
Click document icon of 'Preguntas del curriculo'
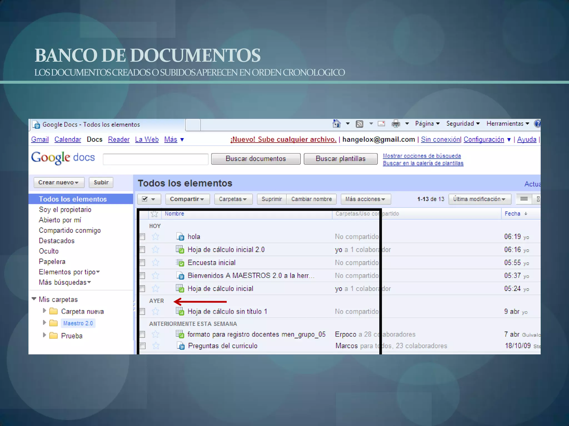coord(181,346)
